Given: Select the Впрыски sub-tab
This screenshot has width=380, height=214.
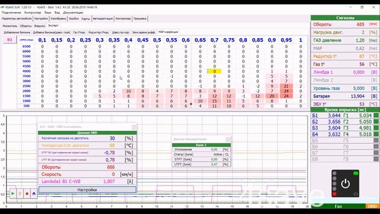Looking at the screenshot, I should 40,26.
